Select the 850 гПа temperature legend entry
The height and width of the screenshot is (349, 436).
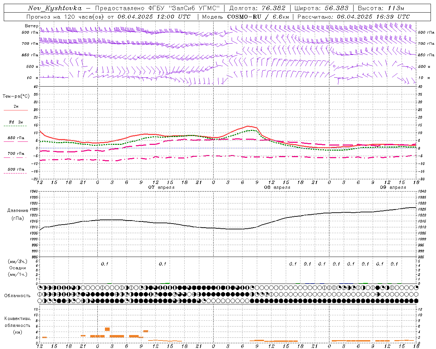[x=16, y=138]
